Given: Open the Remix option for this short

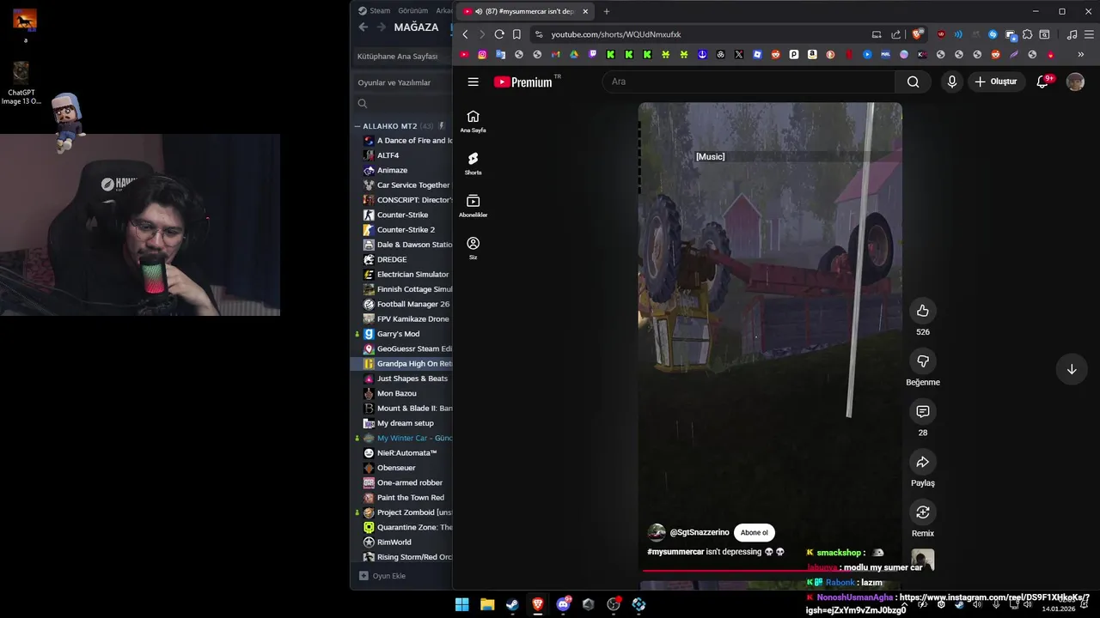Looking at the screenshot, I should click(x=922, y=512).
